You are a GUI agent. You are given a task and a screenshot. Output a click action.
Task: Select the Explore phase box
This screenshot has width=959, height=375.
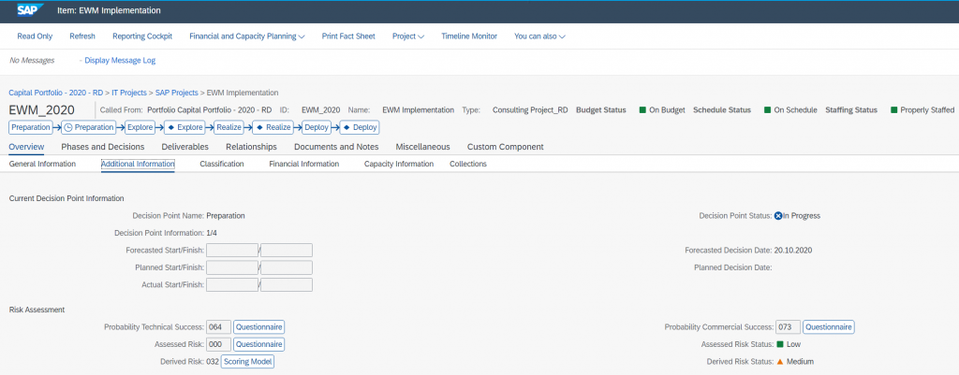tap(140, 127)
